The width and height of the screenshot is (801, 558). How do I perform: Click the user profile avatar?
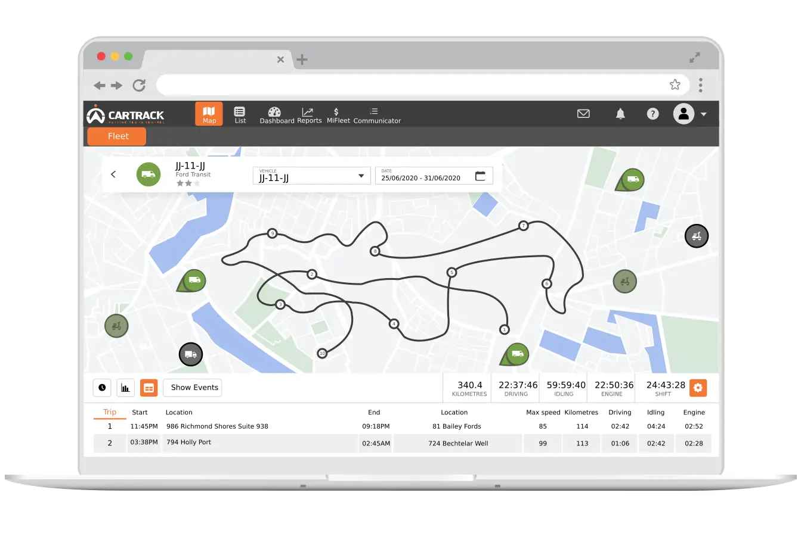(x=684, y=114)
